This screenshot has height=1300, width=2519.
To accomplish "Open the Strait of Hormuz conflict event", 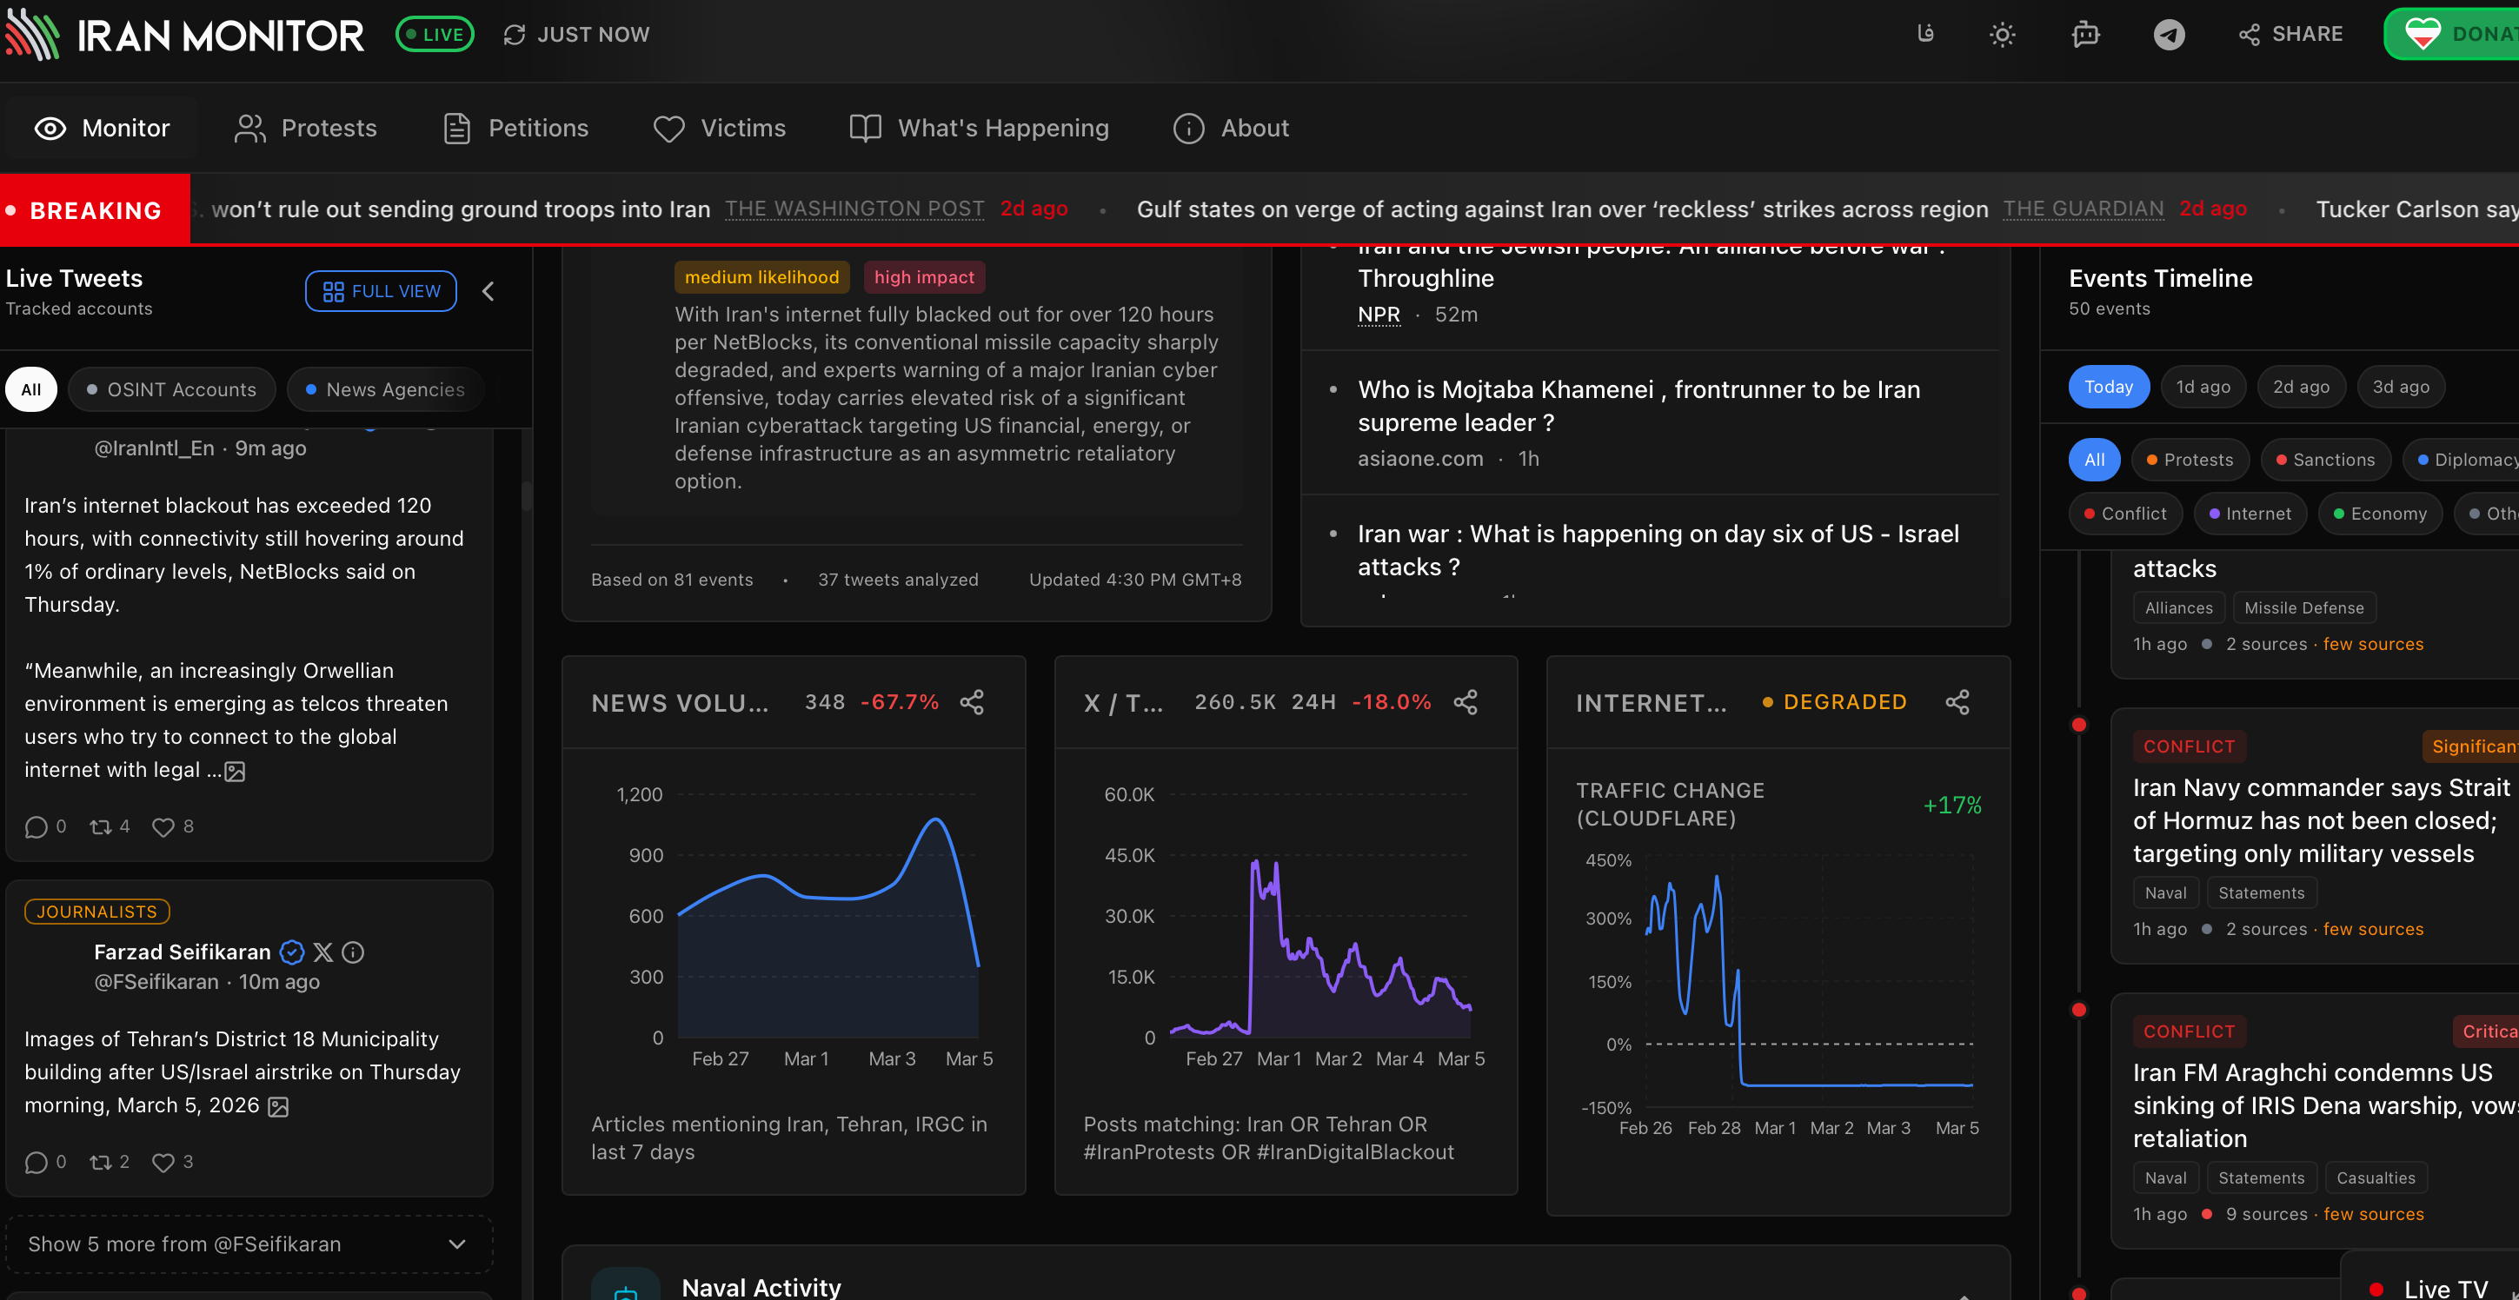I will click(2322, 821).
